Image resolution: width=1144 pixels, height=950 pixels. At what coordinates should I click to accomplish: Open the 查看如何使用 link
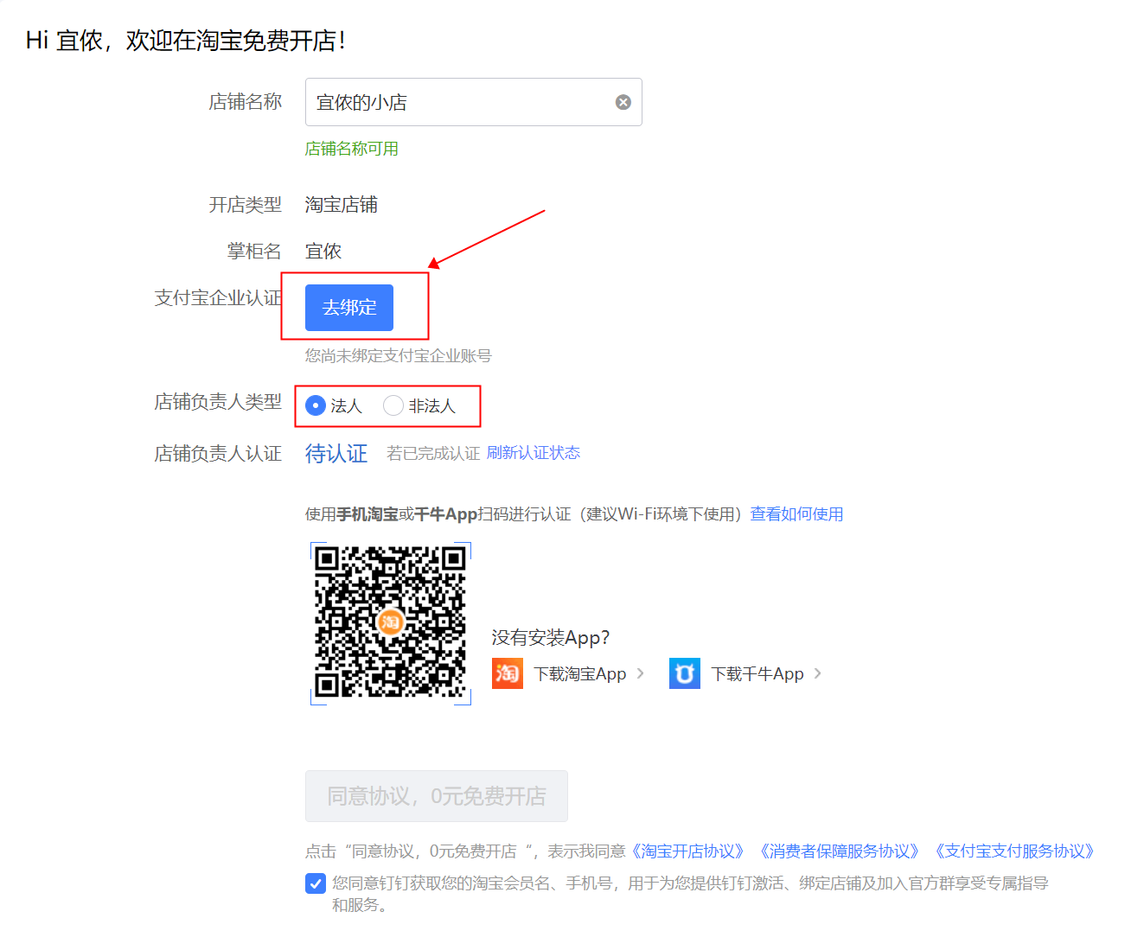coord(797,514)
